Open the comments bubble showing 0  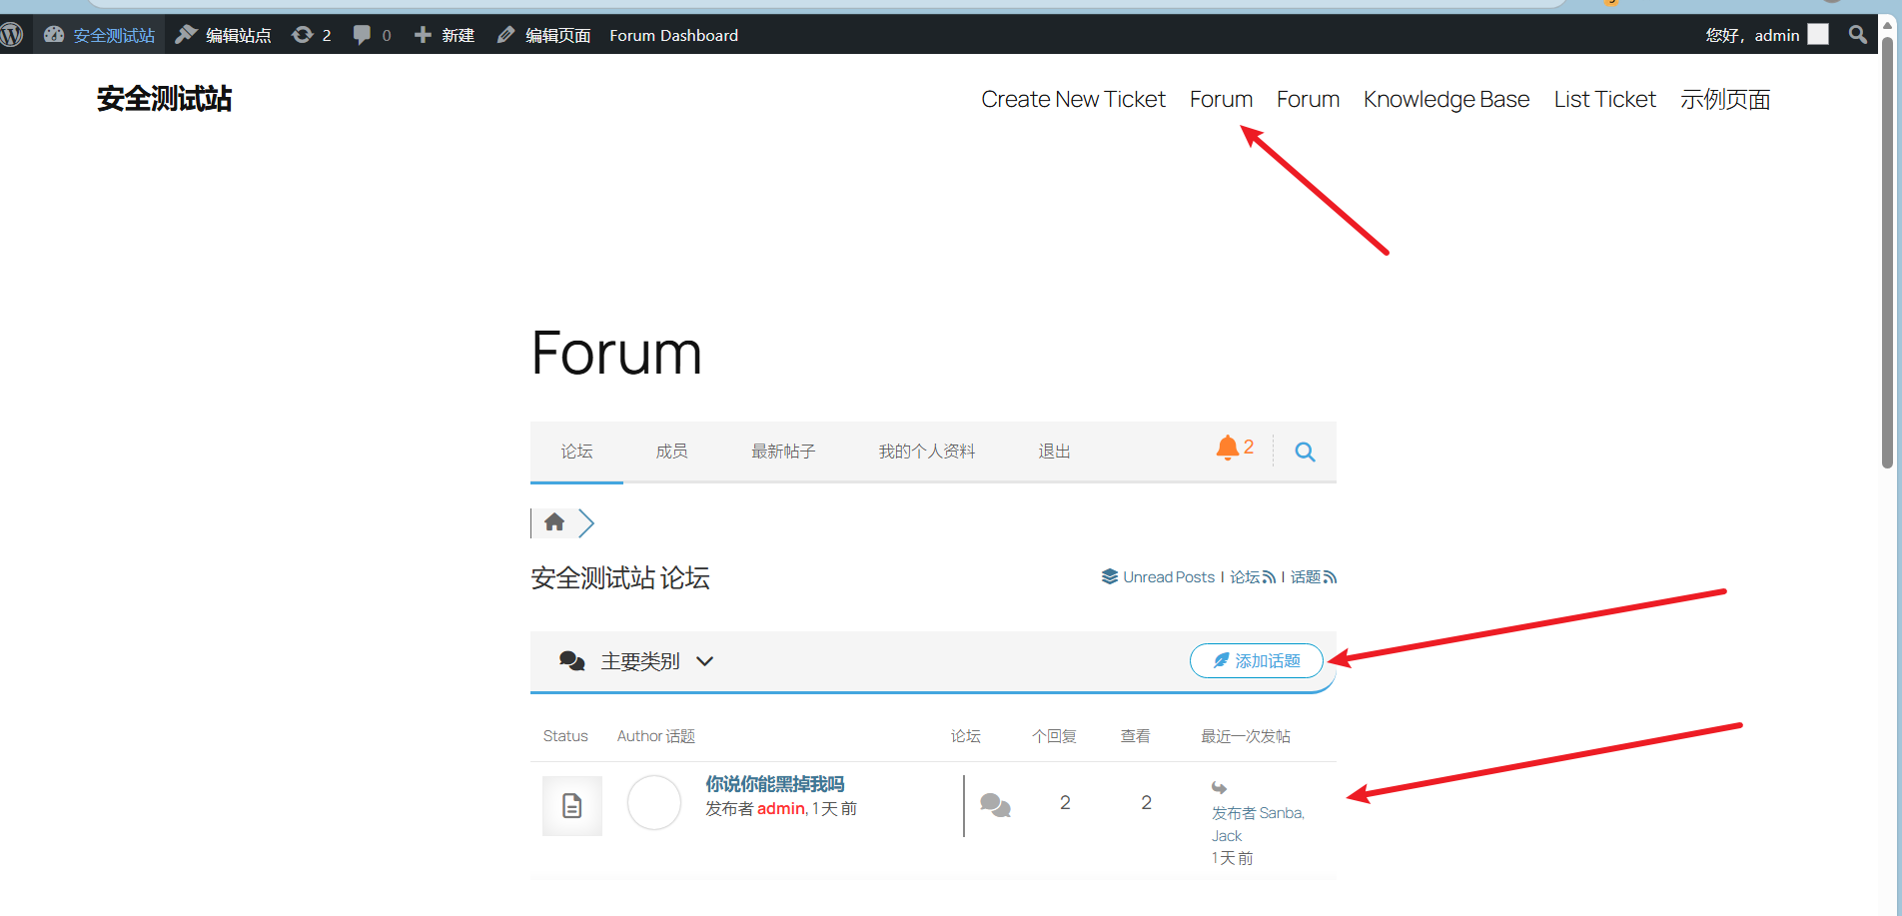[372, 35]
